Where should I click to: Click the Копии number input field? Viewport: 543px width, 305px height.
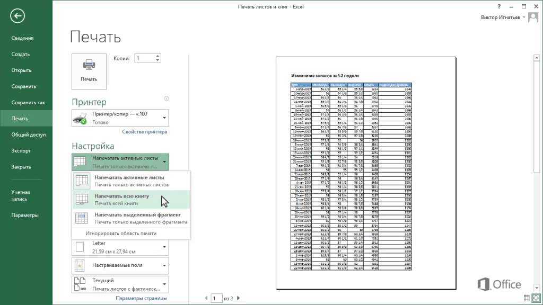pos(145,58)
